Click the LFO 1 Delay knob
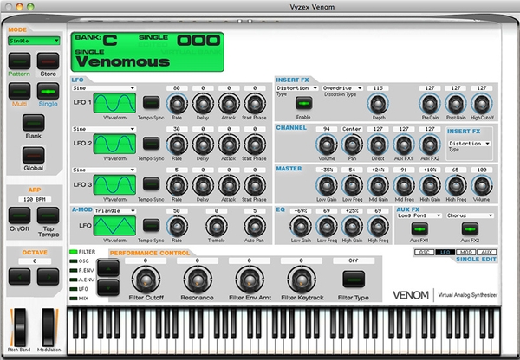Screen dimensions: 520x360 pyautogui.click(x=203, y=104)
